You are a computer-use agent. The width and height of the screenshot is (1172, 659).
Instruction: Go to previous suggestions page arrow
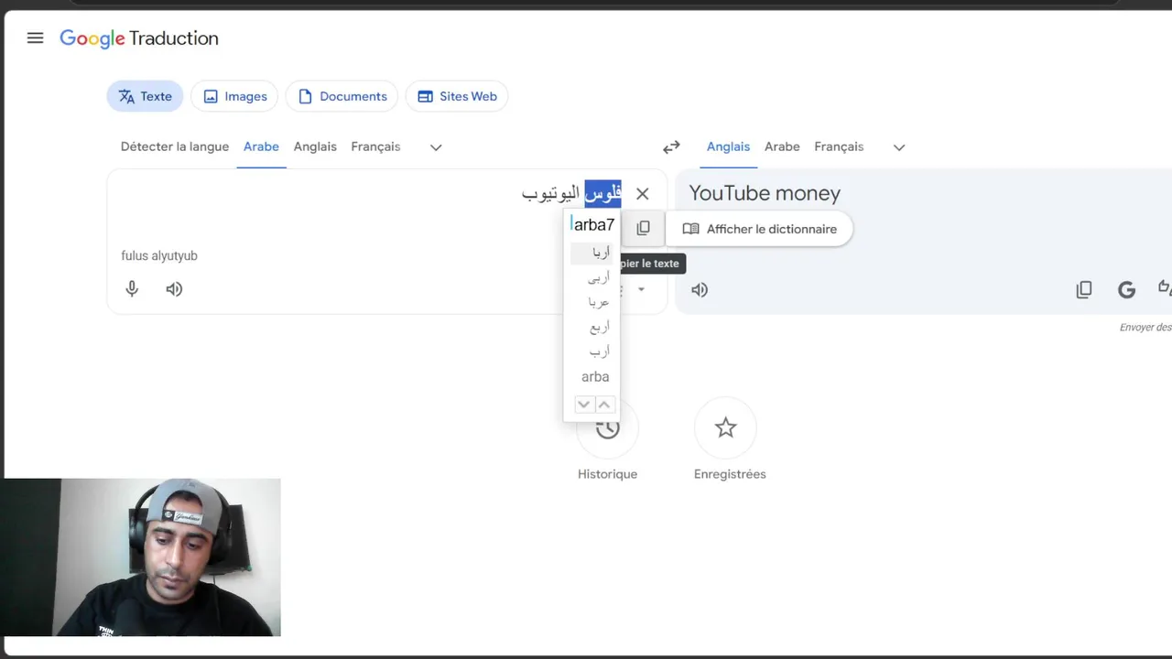coord(604,405)
